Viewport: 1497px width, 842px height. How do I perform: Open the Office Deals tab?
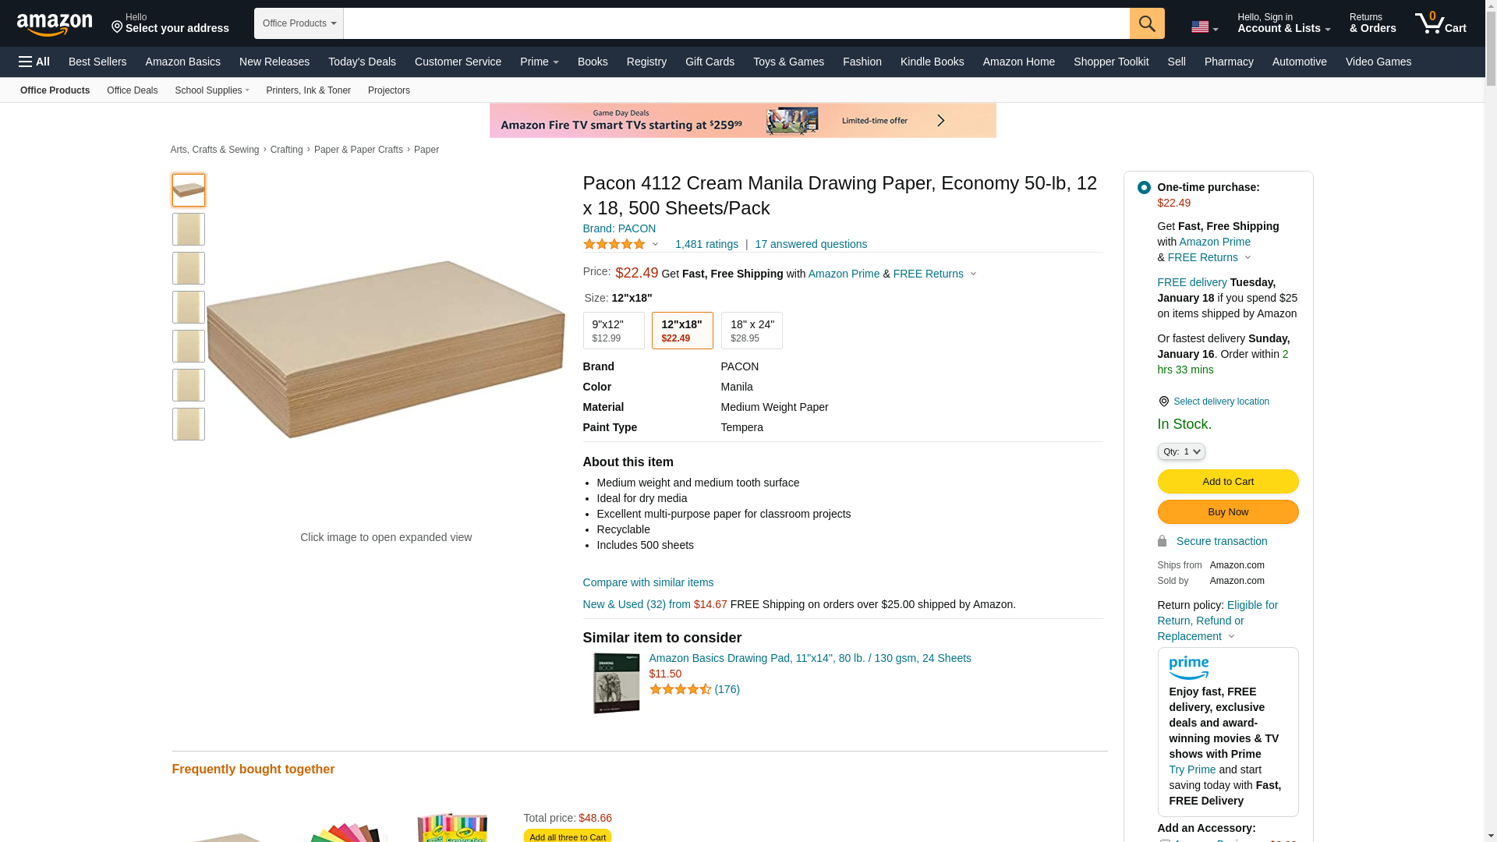click(132, 90)
